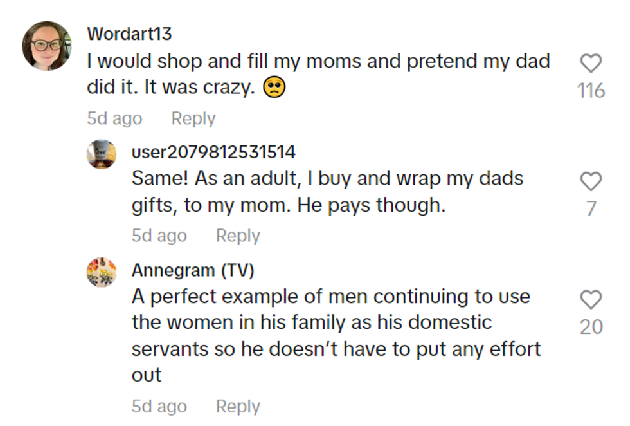
Task: Open user2079812531514's avatar
Action: tap(102, 154)
